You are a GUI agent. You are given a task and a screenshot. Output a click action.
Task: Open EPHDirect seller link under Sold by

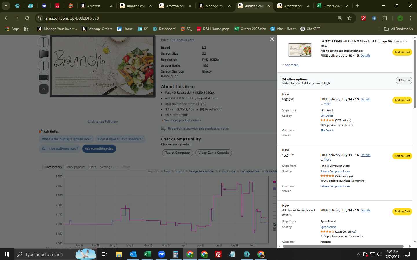327,116
